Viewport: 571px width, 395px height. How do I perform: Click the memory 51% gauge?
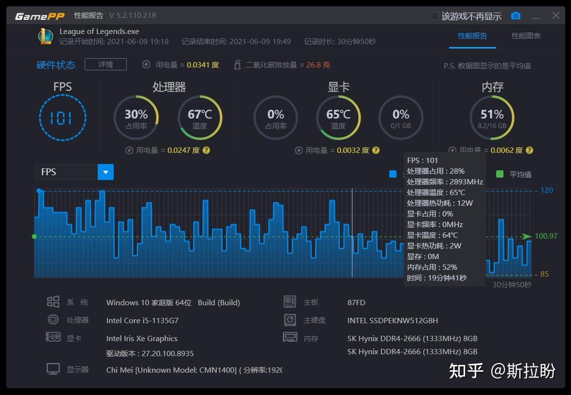pos(492,117)
